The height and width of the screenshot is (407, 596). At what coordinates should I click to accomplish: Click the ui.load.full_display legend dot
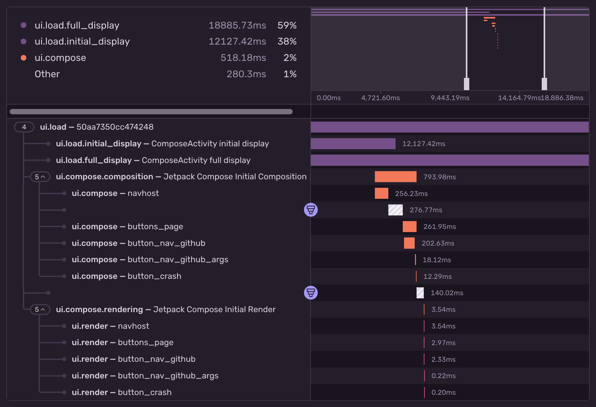(x=24, y=25)
